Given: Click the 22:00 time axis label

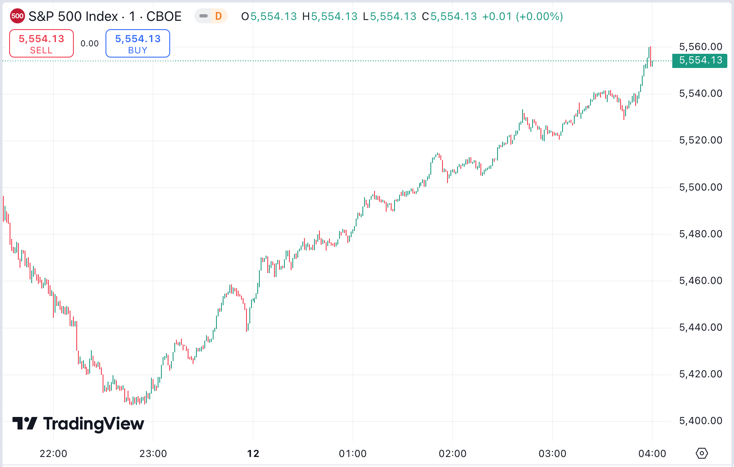Looking at the screenshot, I should pos(53,454).
